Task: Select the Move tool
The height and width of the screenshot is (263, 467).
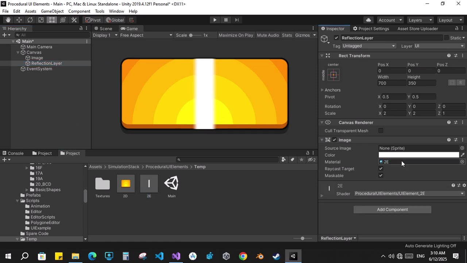Action: pos(19,20)
